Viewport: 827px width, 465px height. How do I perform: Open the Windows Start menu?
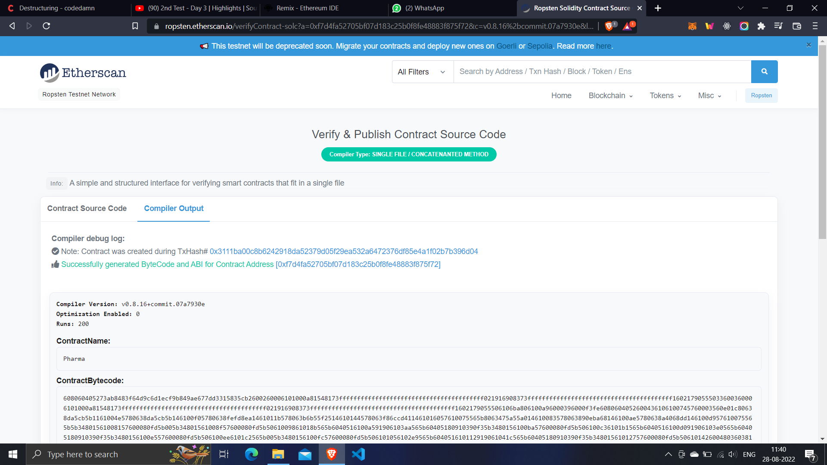tap(13, 454)
